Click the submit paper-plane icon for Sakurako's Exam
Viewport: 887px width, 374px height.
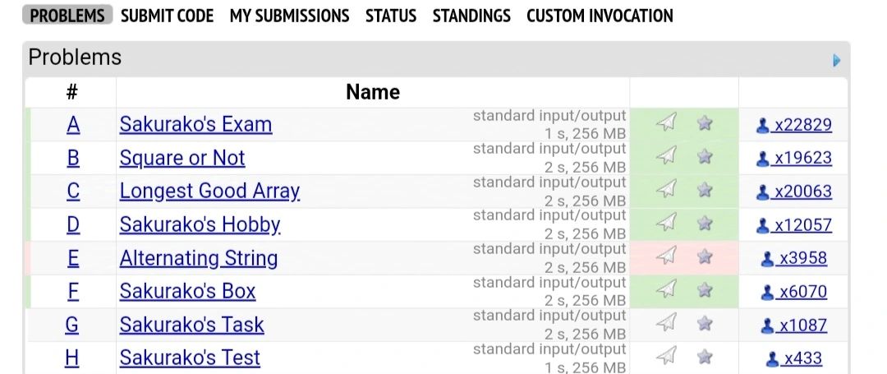666,122
